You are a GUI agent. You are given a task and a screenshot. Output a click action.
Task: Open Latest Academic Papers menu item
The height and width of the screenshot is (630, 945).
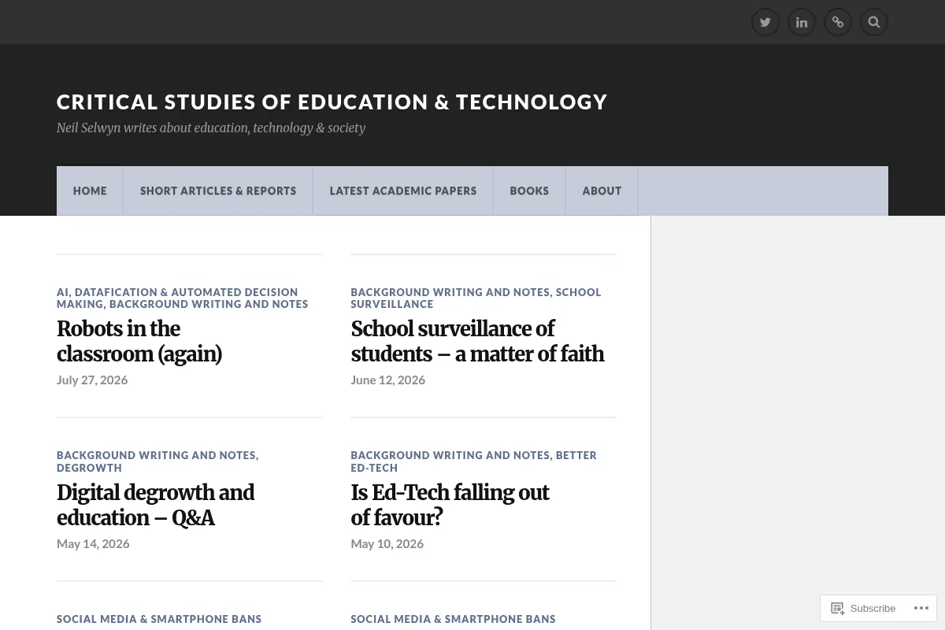point(403,191)
